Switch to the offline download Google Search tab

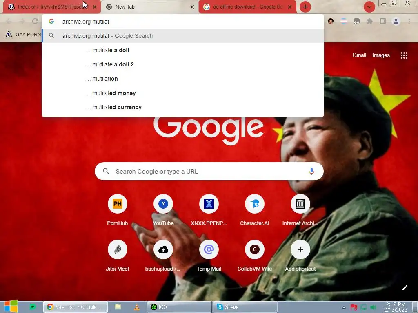[x=247, y=7]
